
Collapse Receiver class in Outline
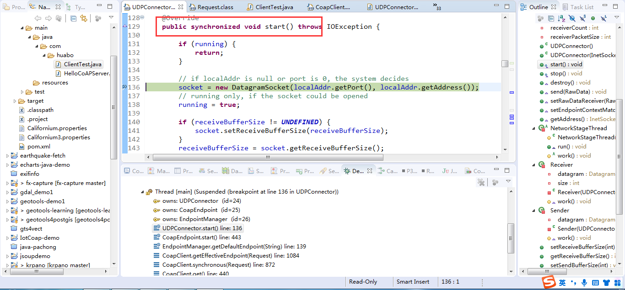pyautogui.click(x=534, y=165)
